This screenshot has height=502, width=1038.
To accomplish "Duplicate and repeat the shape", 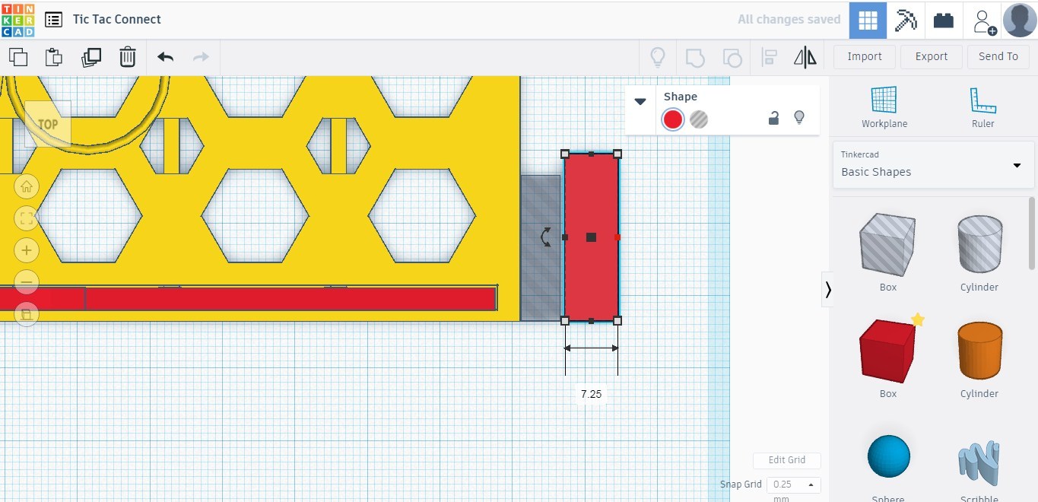I will click(91, 57).
